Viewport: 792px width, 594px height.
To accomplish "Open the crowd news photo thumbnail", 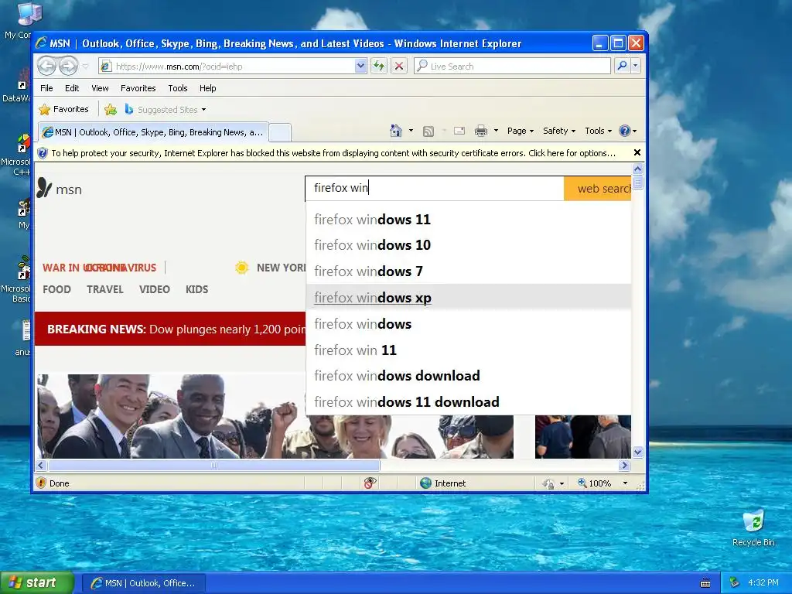I will coord(275,416).
